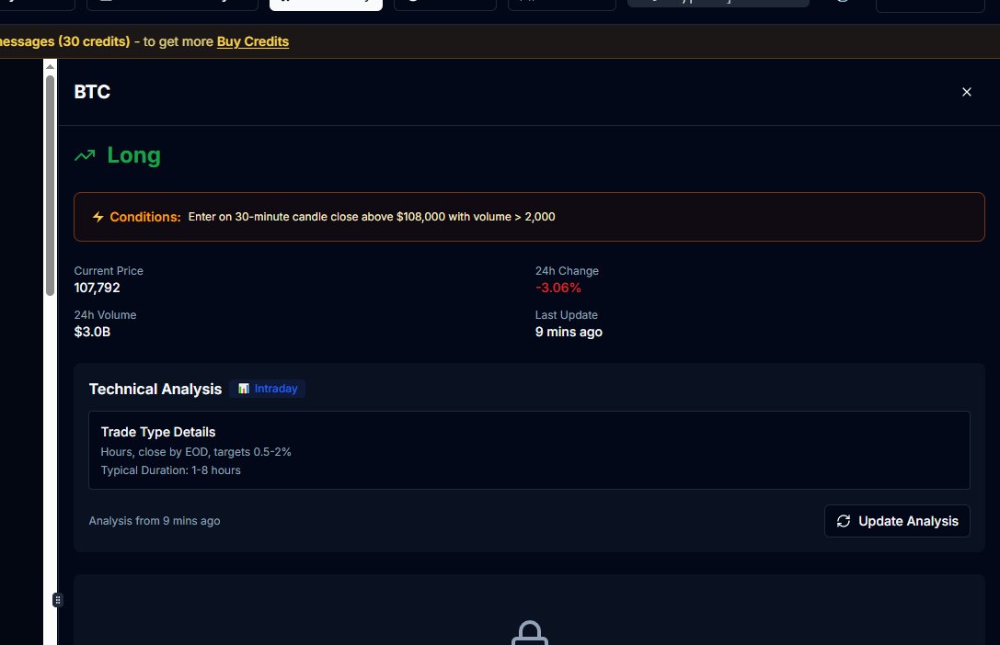Click the Current Price label
The width and height of the screenshot is (1000, 645).
(x=109, y=271)
